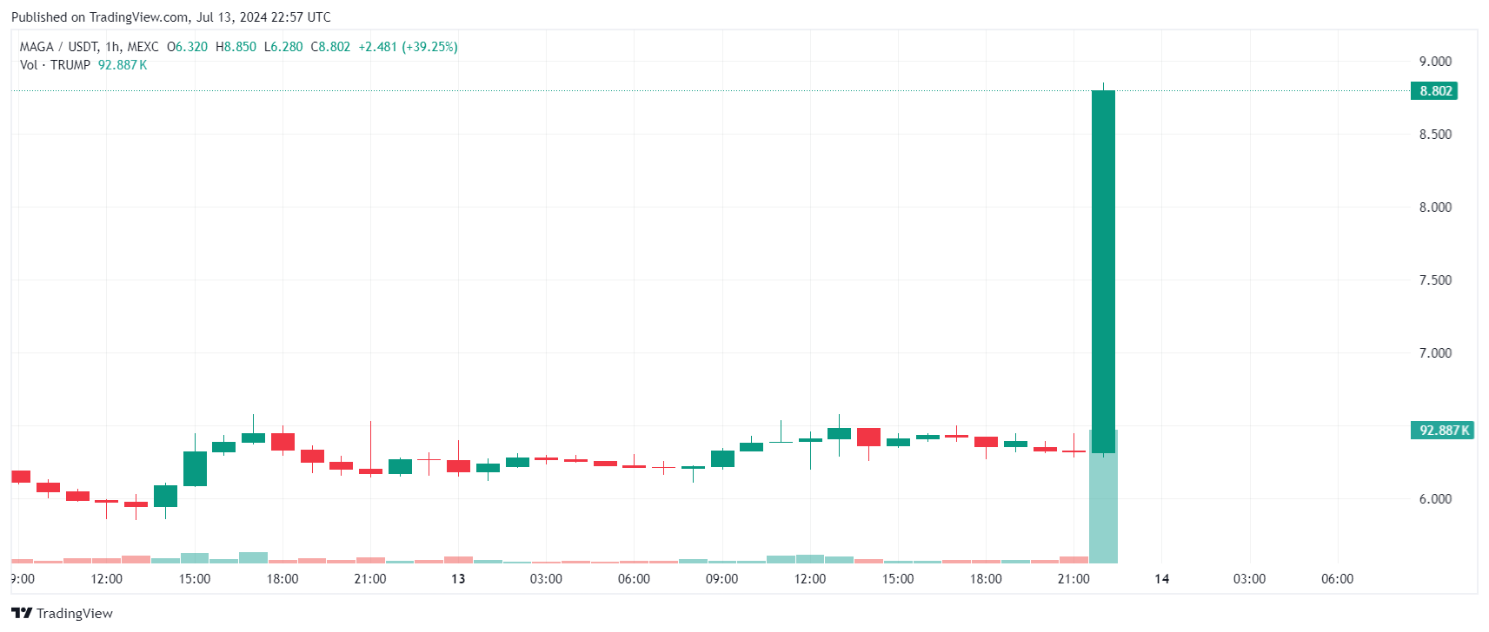The width and height of the screenshot is (1489, 632).
Task: Click the 6.000 price axis label
Action: [1435, 499]
